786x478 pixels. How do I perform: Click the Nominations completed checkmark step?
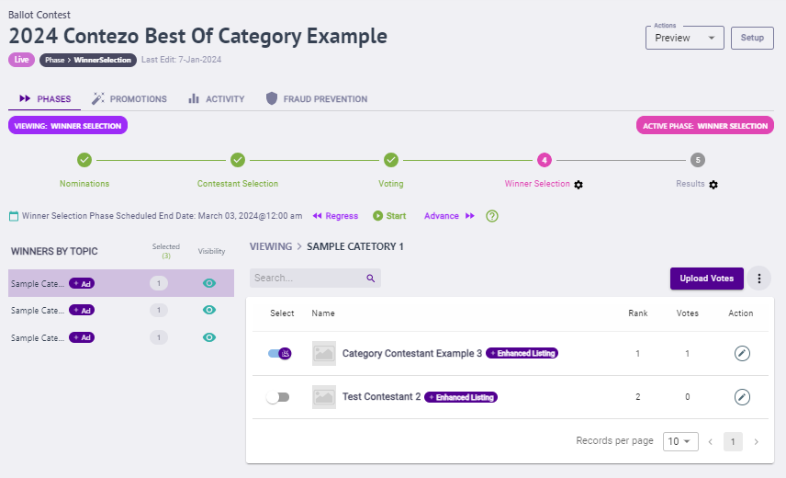coord(84,160)
